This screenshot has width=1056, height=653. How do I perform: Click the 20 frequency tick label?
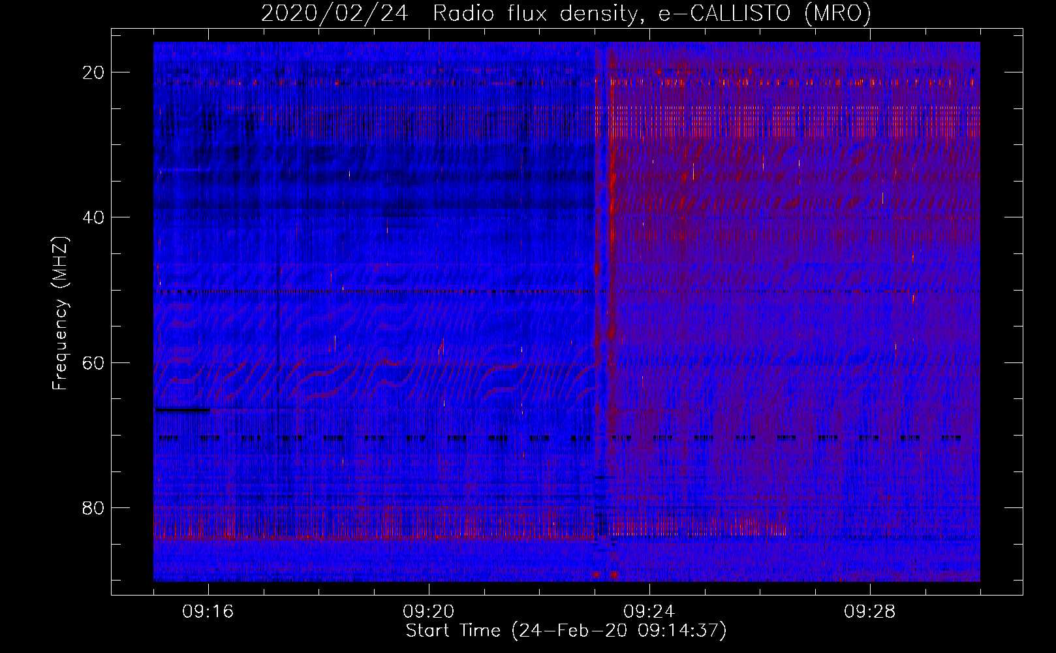94,72
